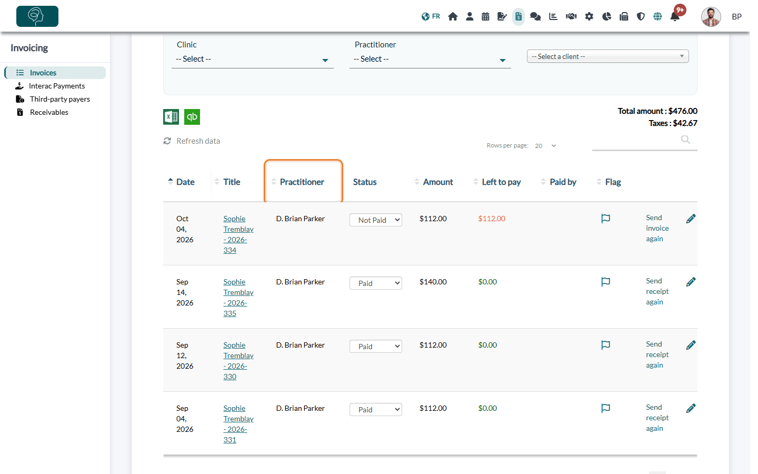Edit the Oct 04, 2026 invoice with pencil

(x=691, y=219)
